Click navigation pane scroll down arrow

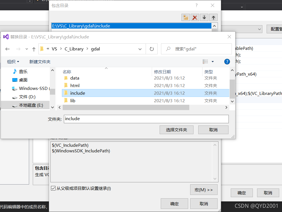point(53,107)
